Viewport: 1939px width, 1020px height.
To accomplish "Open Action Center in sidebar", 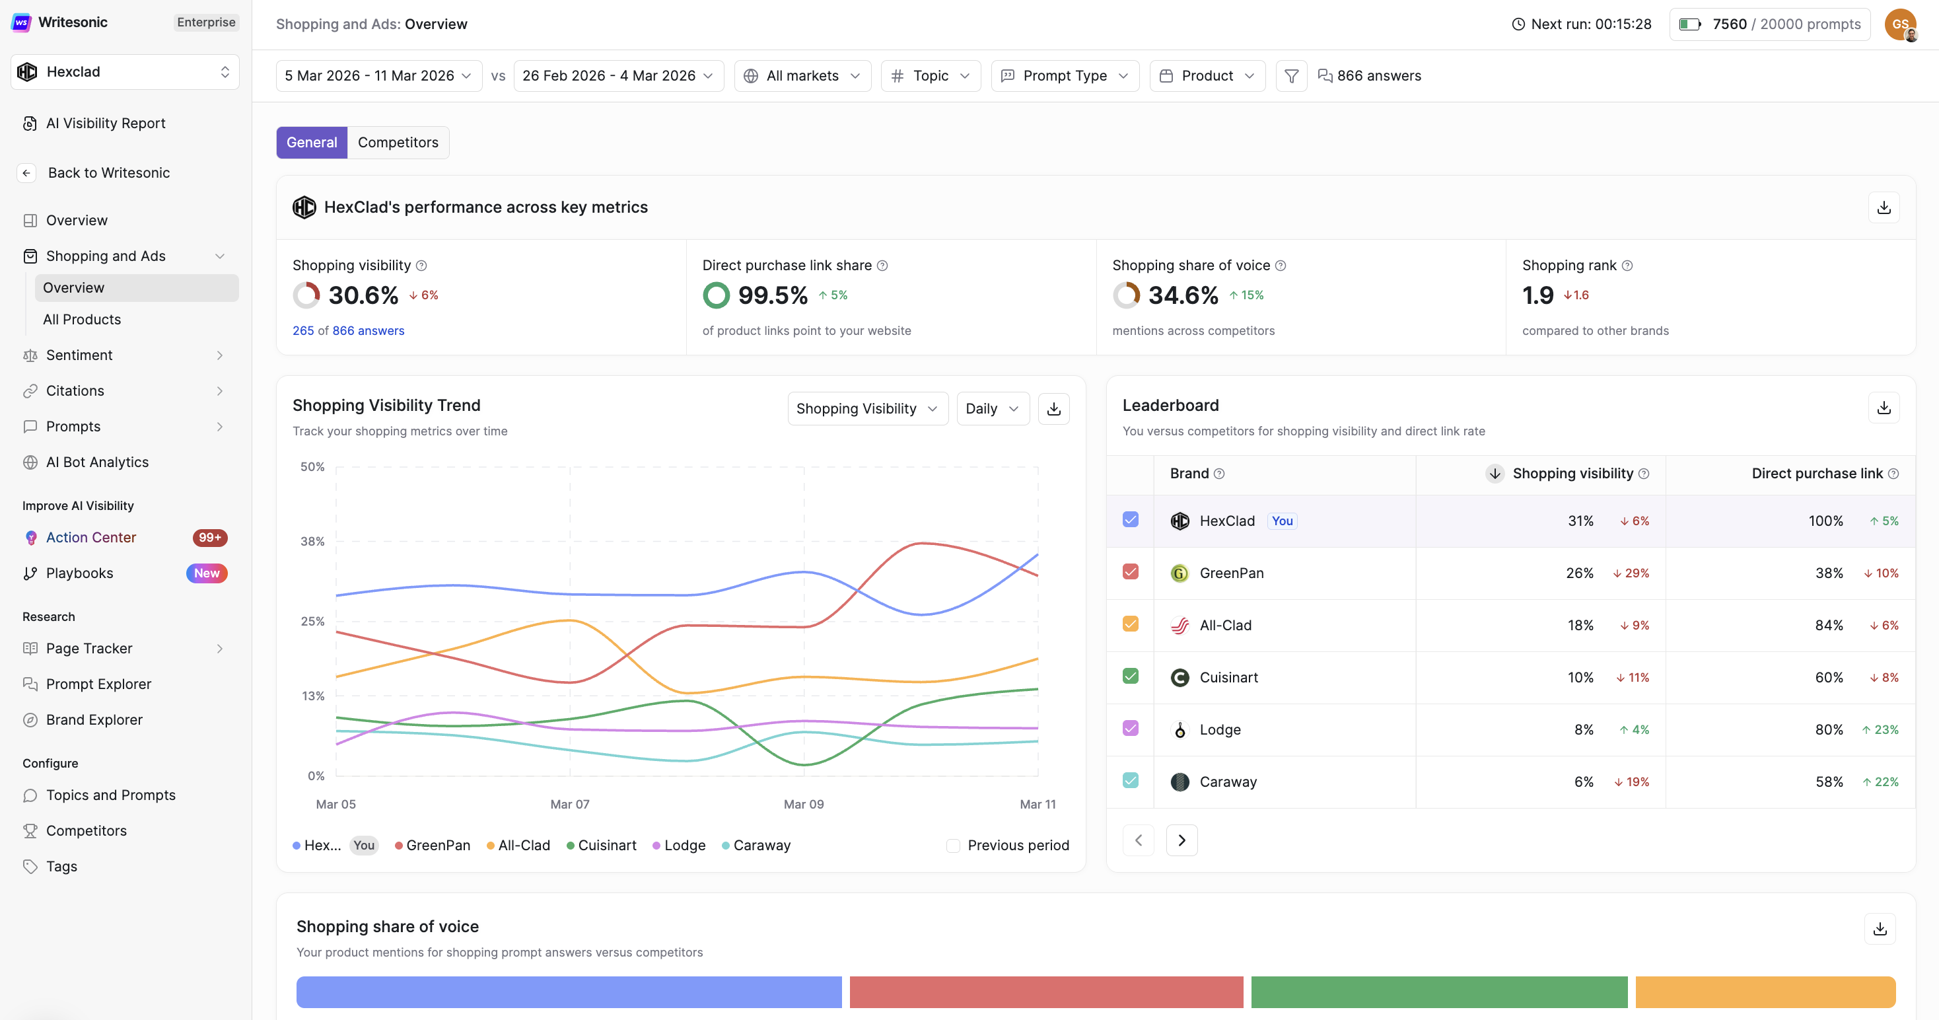I will click(91, 538).
